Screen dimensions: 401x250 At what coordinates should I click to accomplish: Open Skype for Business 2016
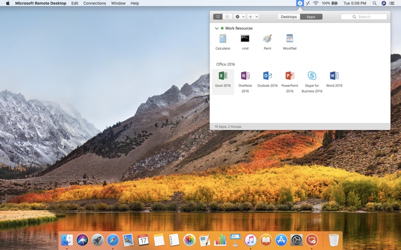point(312,76)
